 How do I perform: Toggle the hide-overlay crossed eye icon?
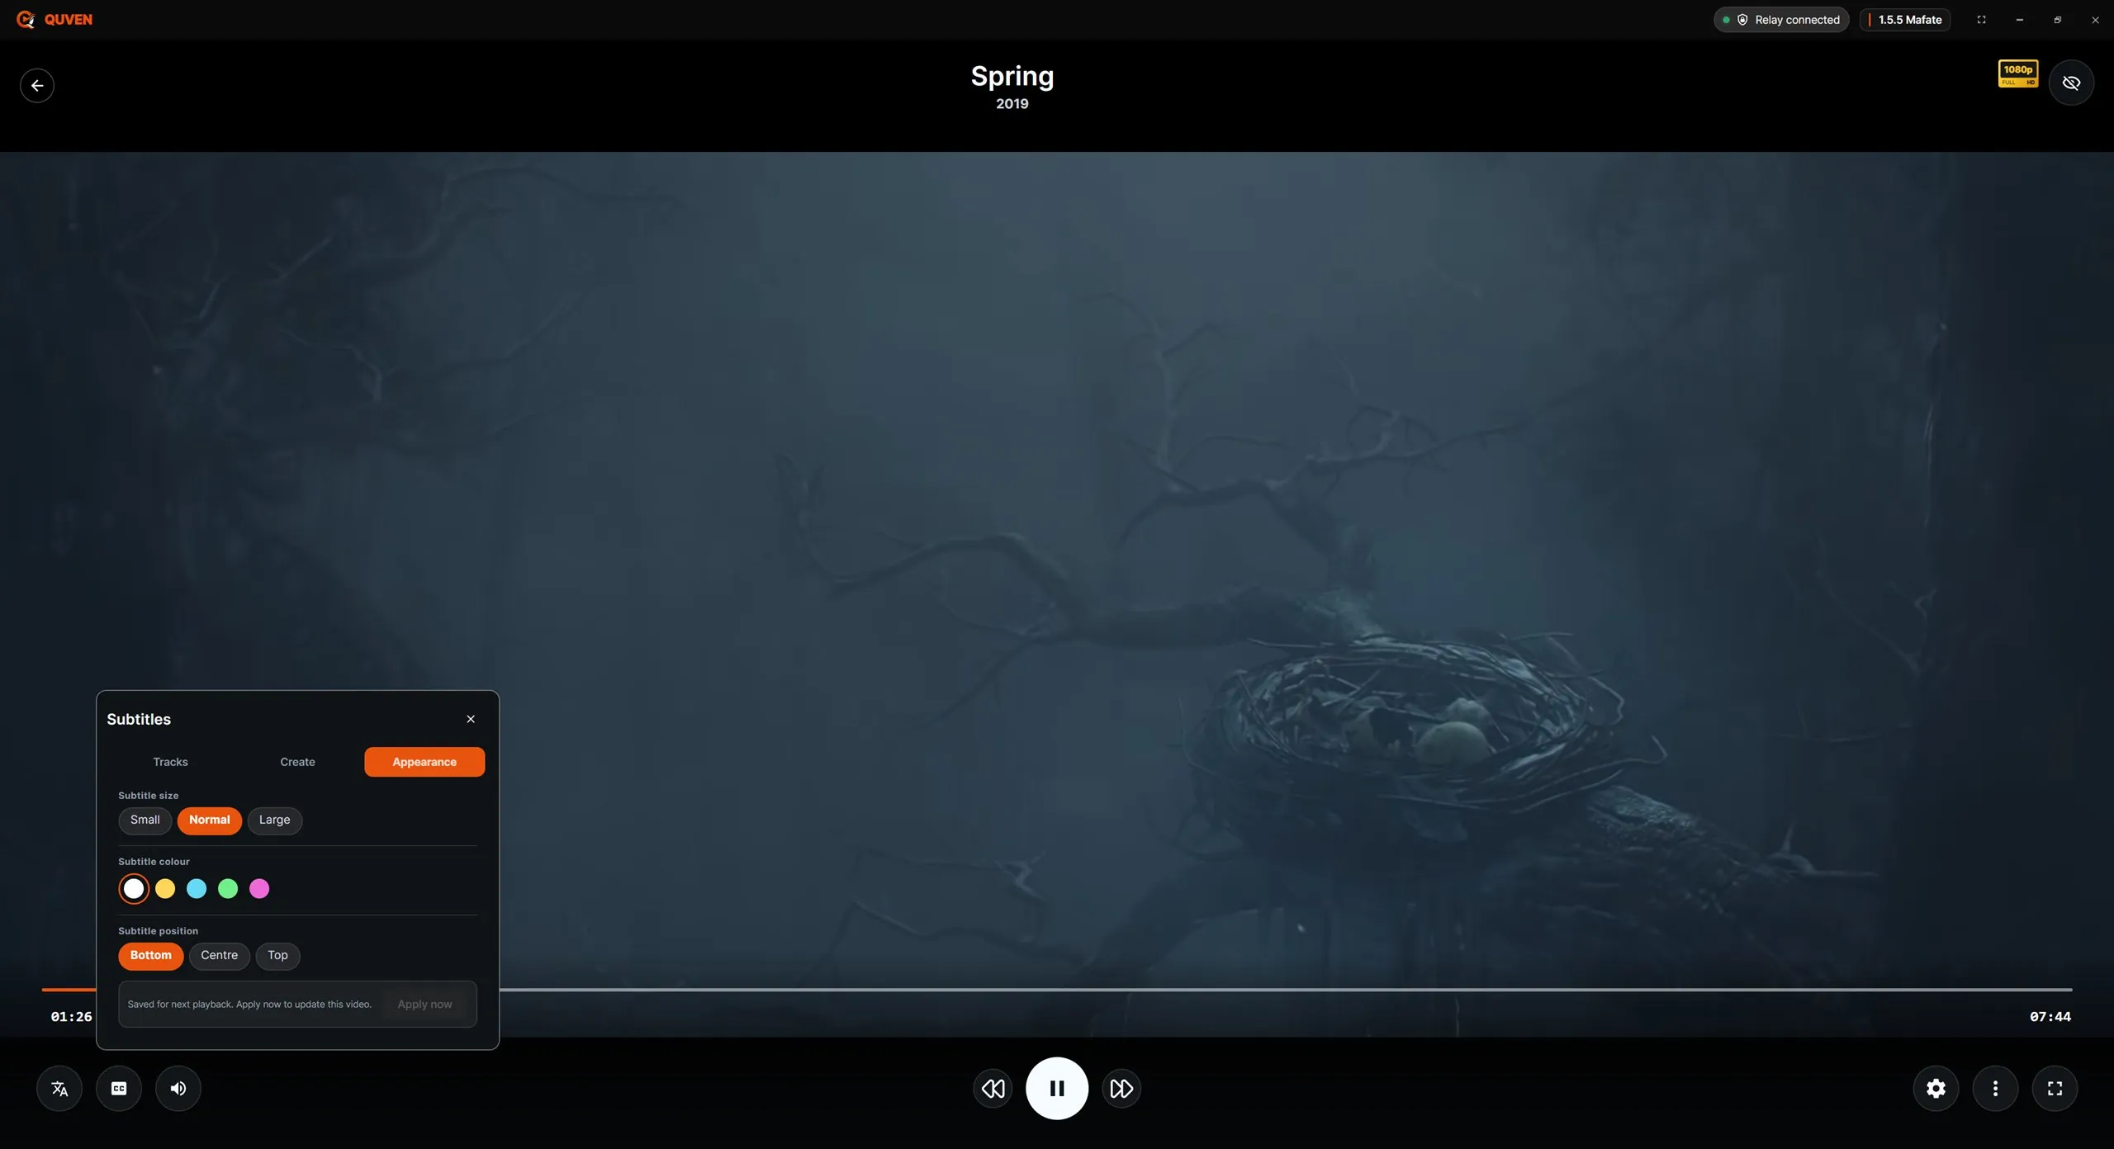point(2071,83)
